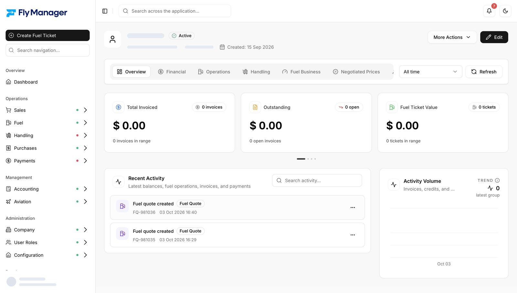Switch to the Fuel Business tab

pos(301,72)
